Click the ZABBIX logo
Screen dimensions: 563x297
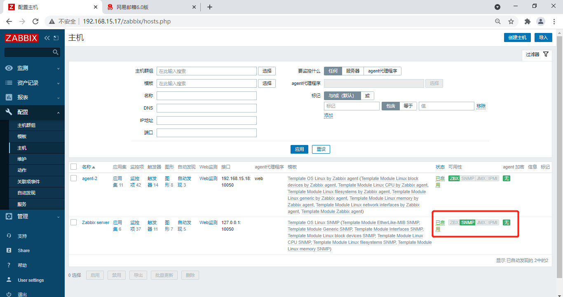(x=21, y=38)
